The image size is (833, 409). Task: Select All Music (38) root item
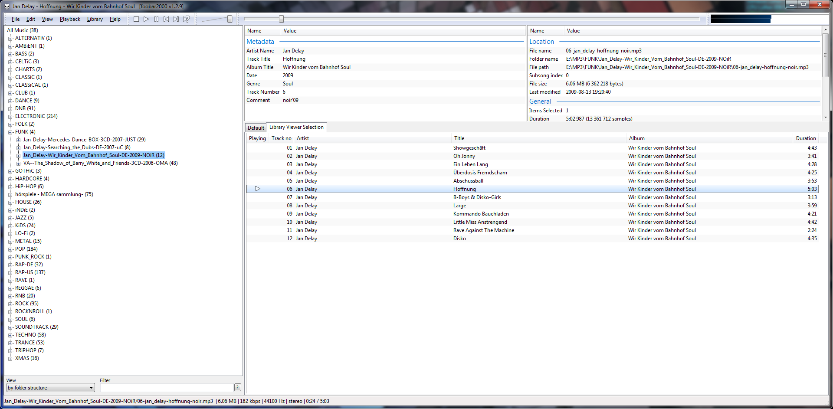point(23,30)
